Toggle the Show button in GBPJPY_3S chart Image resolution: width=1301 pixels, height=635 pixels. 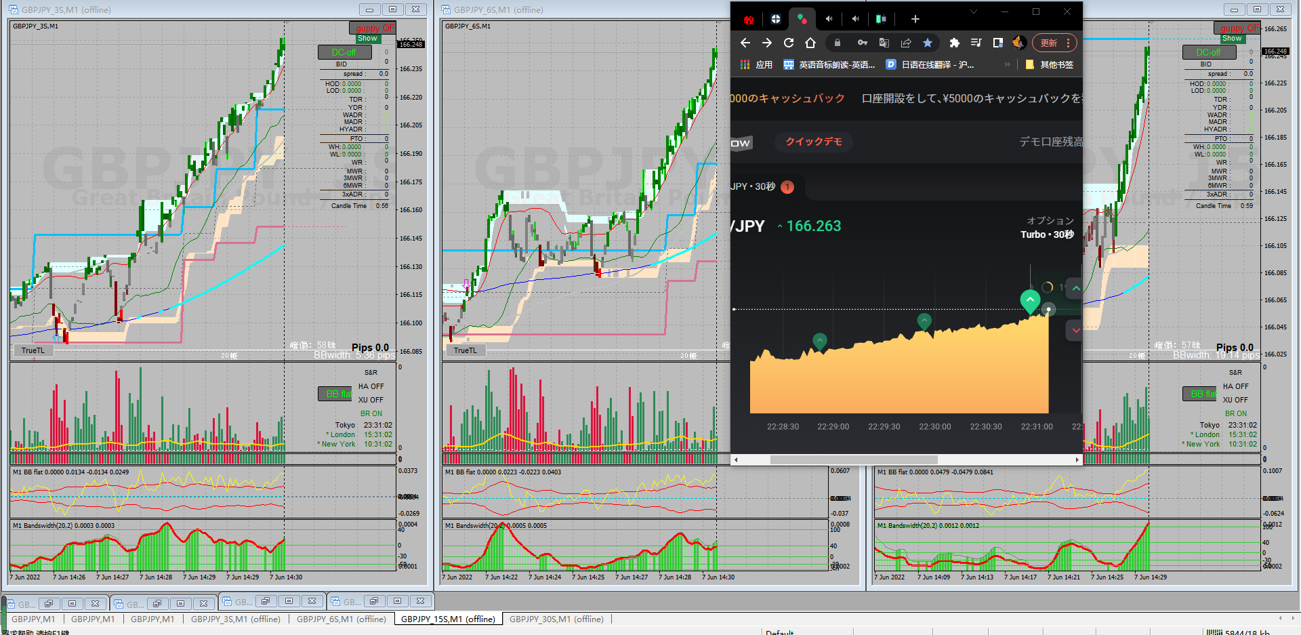point(367,39)
